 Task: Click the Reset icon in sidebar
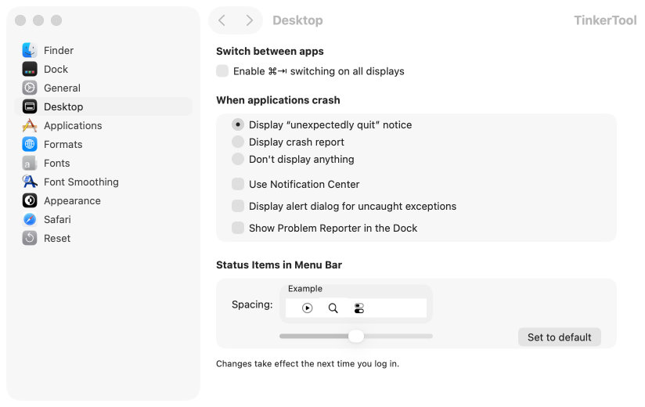pyautogui.click(x=30, y=238)
